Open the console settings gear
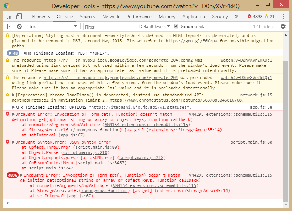The height and width of the screenshot is (211, 292). pos(283,27)
